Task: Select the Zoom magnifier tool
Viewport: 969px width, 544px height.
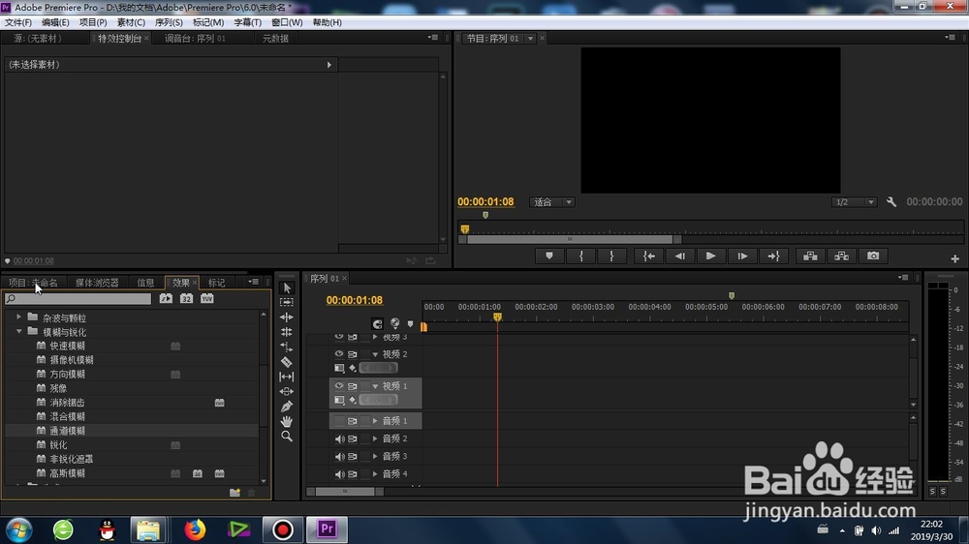Action: [287, 436]
